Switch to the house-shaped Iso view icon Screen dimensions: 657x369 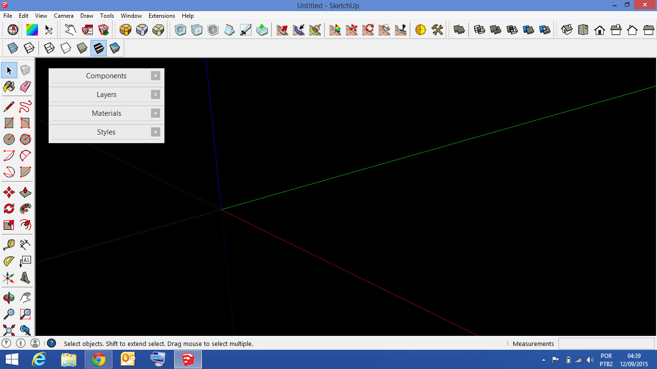(567, 30)
